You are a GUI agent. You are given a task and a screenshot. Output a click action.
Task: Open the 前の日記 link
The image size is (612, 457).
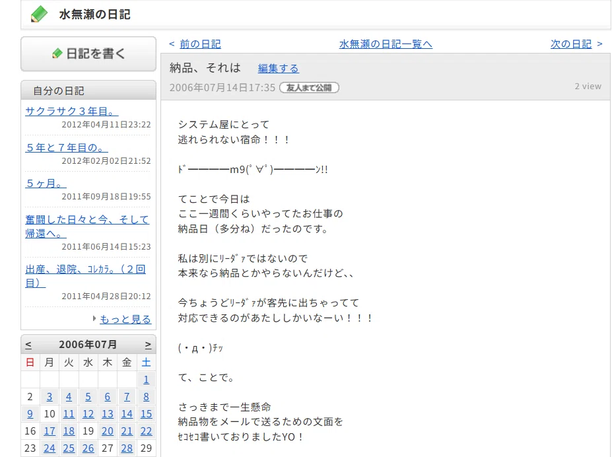(200, 44)
